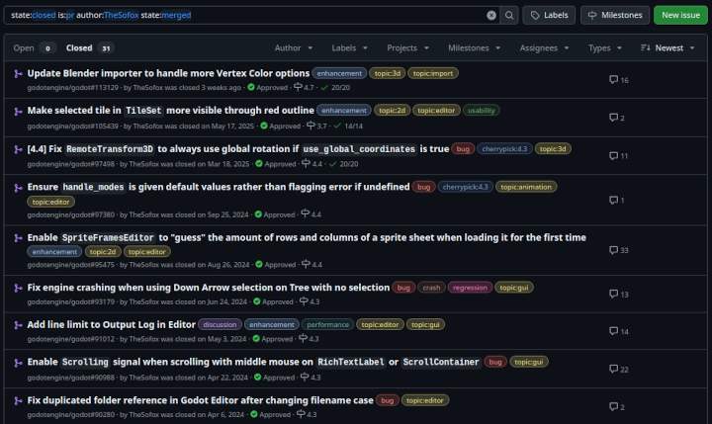This screenshot has height=424, width=712.
Task: Switch to the Open tab
Action: (x=35, y=48)
